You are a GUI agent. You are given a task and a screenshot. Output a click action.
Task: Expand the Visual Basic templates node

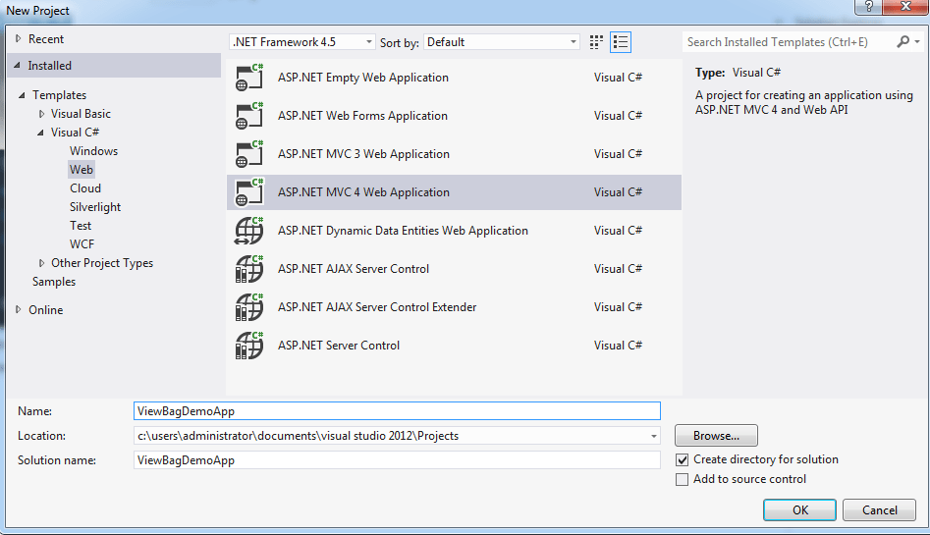(x=41, y=114)
